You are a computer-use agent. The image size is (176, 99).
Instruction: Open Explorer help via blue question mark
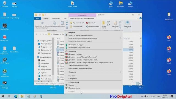(x=141, y=18)
